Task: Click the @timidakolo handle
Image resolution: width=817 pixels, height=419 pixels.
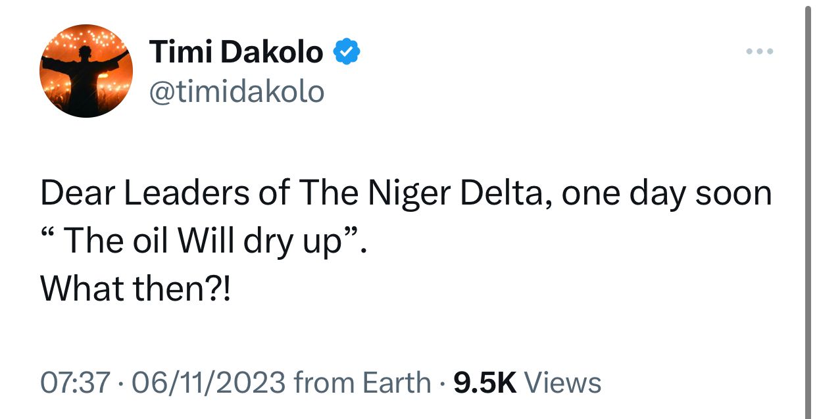Action: coord(237,91)
